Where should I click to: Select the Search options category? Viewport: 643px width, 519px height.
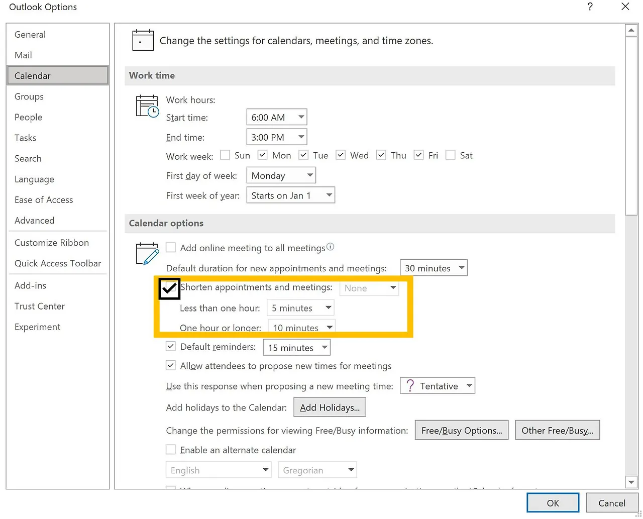click(58, 158)
